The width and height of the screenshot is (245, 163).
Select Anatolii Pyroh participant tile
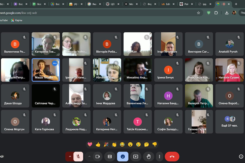point(229,44)
